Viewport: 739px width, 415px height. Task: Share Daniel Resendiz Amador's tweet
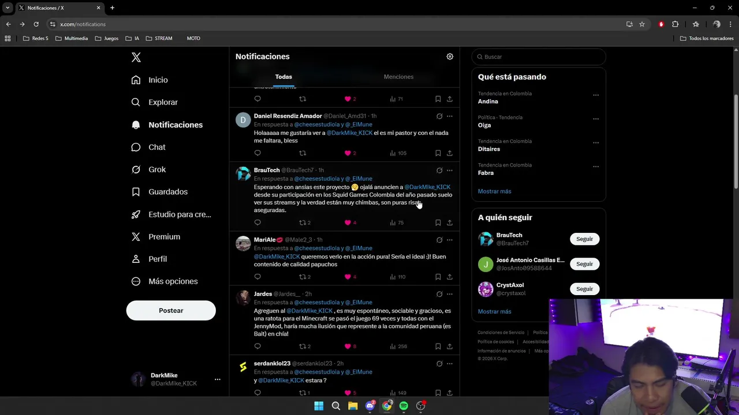(x=449, y=153)
